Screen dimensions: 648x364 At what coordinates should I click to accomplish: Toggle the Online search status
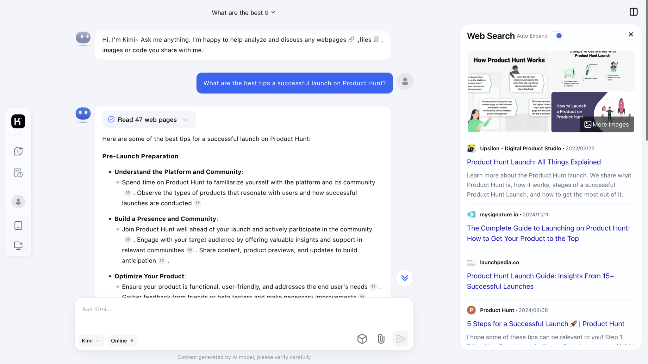click(x=122, y=341)
